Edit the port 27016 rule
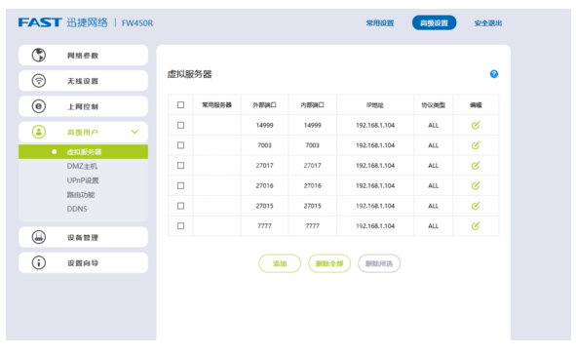This screenshot has height=355, width=576. click(476, 185)
